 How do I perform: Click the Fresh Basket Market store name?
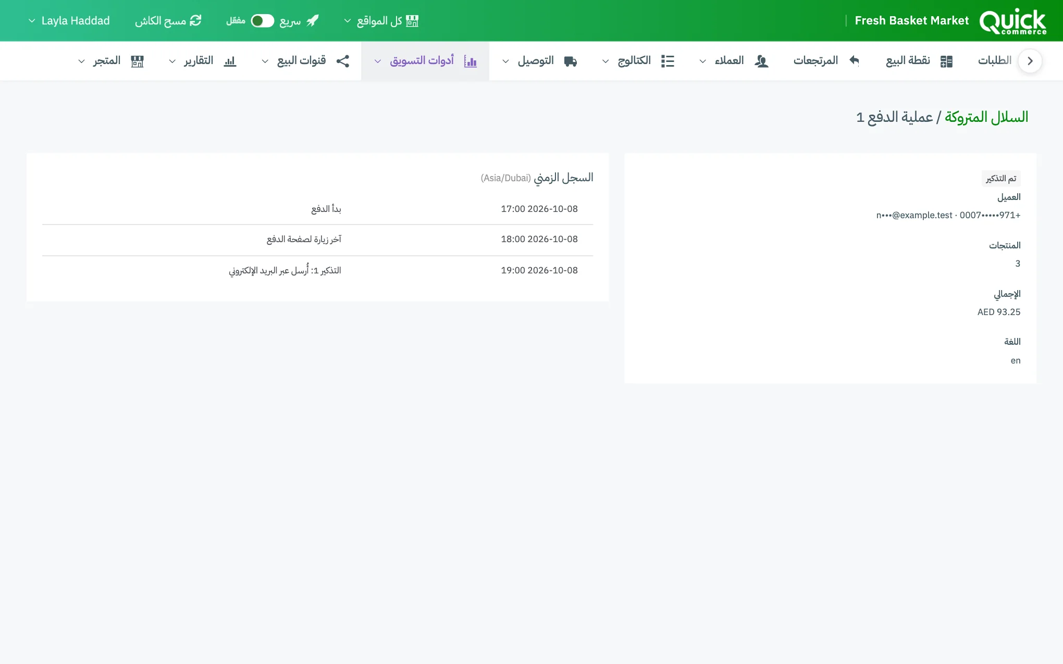tap(911, 21)
